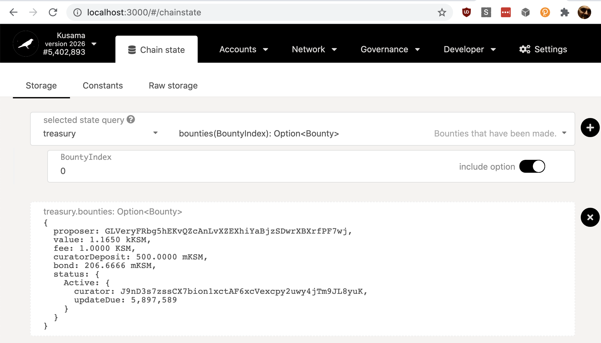Bookmark this page with the star icon
The height and width of the screenshot is (343, 601).
442,12
